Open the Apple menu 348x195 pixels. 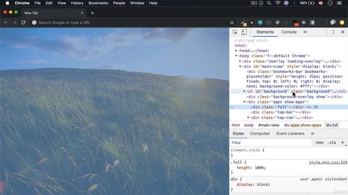point(7,3)
